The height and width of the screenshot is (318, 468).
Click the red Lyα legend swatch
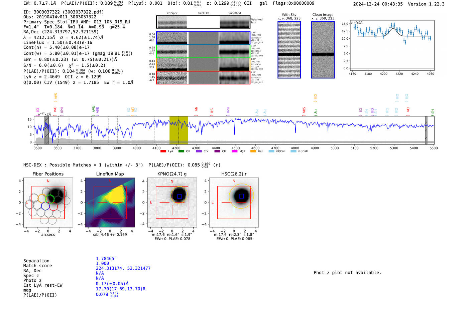[163, 151]
